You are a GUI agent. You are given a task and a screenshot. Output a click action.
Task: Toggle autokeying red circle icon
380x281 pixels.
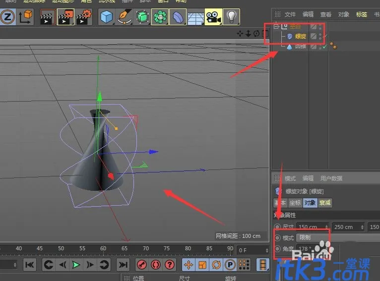tap(156, 265)
